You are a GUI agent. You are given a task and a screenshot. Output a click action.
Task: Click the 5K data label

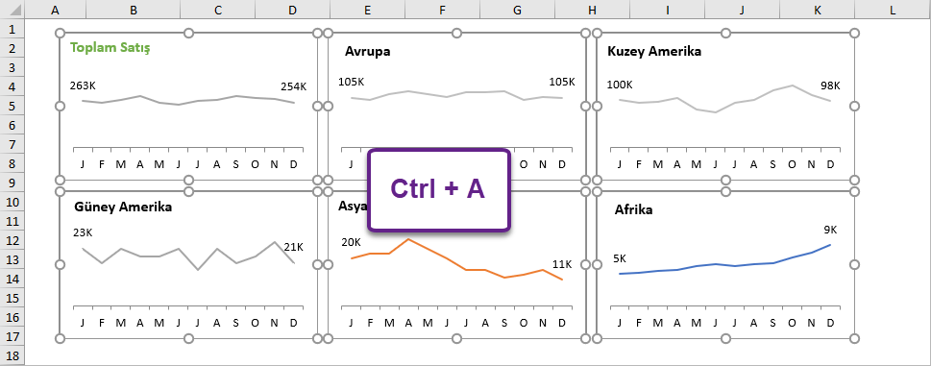click(620, 258)
